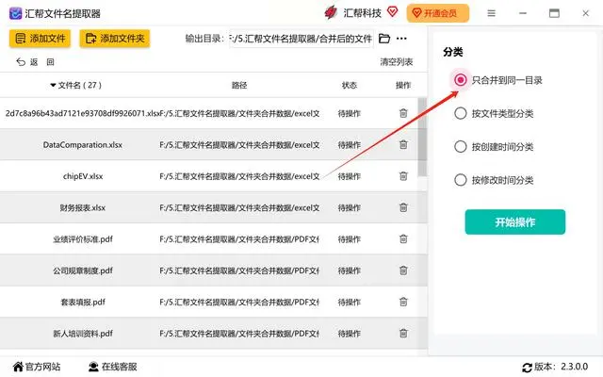The image size is (603, 377).
Task: Open the three-dots output options
Action: 401,39
